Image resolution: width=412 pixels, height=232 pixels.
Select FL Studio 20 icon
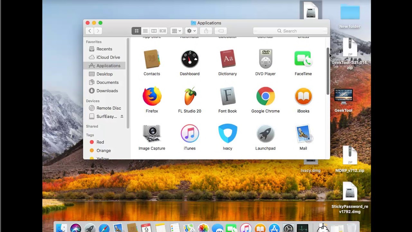(x=190, y=96)
